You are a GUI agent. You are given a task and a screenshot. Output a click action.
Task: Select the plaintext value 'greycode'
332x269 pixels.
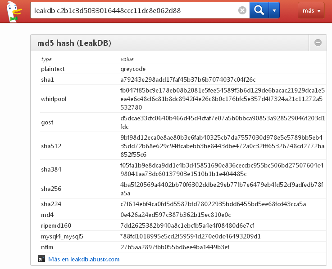tap(133, 69)
